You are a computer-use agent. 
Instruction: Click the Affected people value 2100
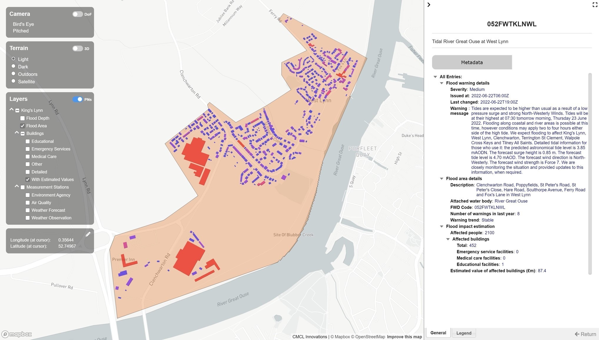coord(490,233)
